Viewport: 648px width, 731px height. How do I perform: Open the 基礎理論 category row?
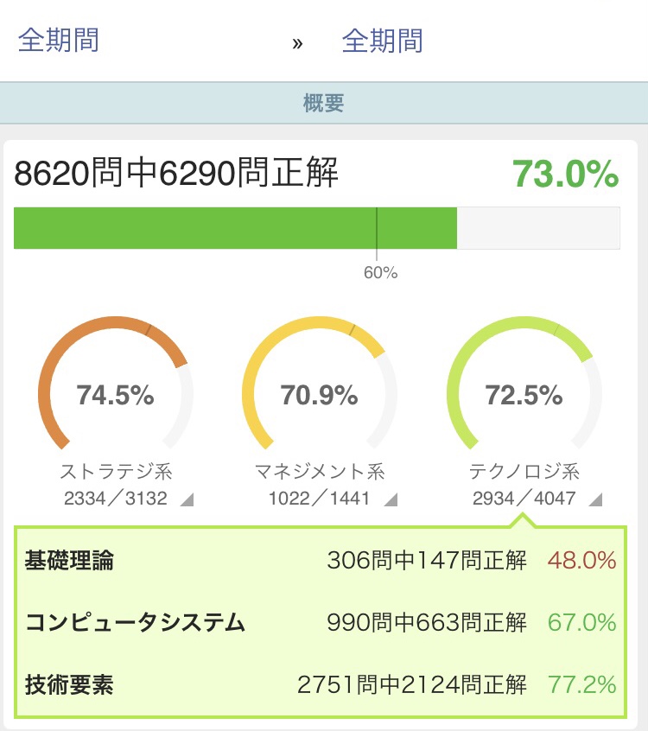pos(321,560)
